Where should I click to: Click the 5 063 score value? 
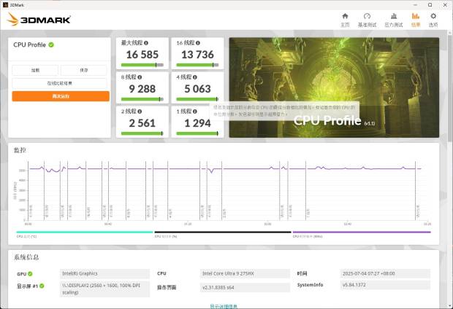point(197,89)
